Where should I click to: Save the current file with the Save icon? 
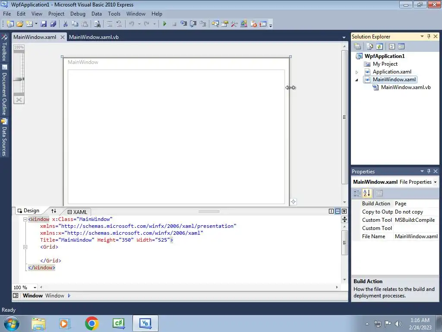coord(44,24)
